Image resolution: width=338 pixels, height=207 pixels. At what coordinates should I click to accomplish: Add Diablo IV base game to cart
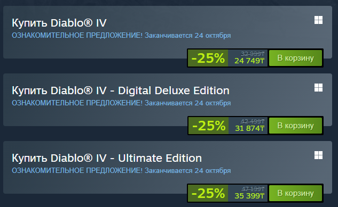(295, 58)
